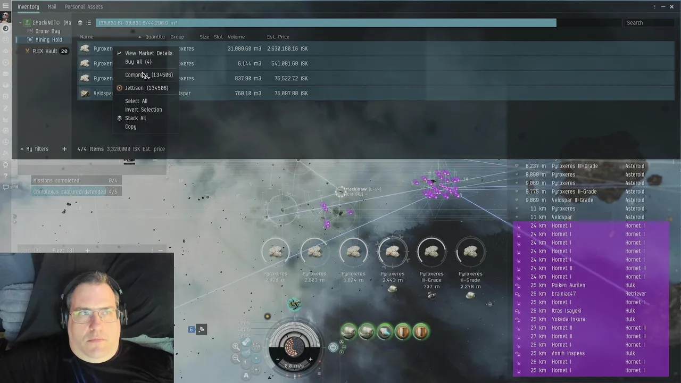This screenshot has width=681, height=383.
Task: Open the scanner broadcast icon beside the 6
Action: [201, 330]
